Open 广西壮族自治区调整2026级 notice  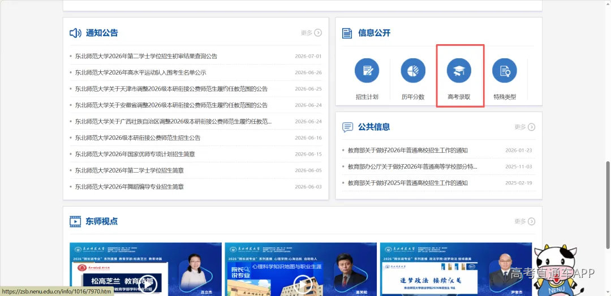tap(174, 122)
